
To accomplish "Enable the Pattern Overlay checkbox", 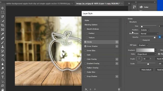I will [85, 68].
